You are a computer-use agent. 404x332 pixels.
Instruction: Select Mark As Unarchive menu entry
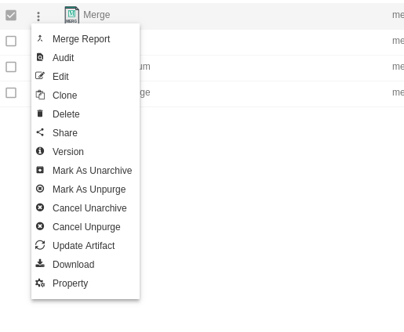(x=86, y=170)
